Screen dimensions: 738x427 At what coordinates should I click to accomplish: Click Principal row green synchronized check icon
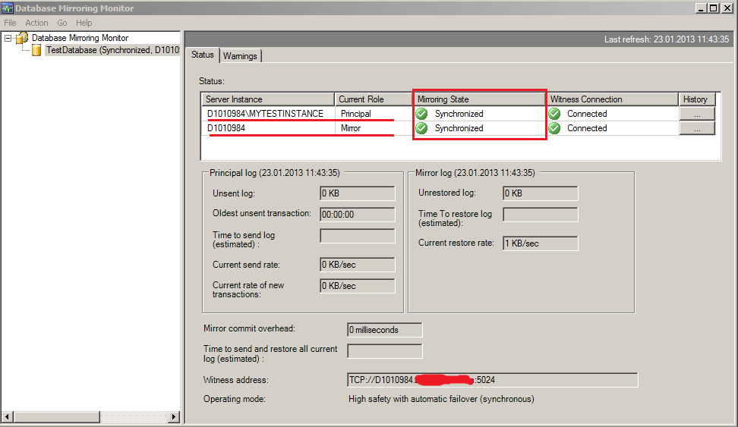pos(422,114)
